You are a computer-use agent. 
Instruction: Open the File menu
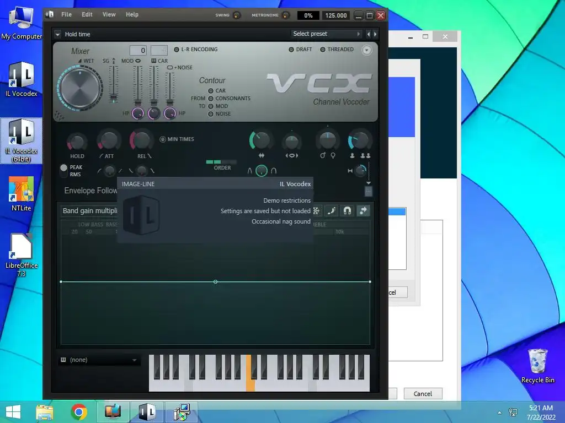[66, 14]
